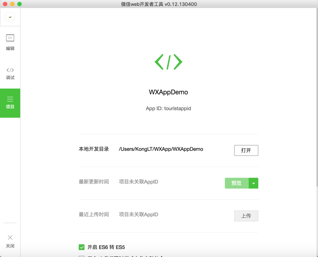The image size is (318, 257).
Task: Maximize the window with the green button
Action: (x=19, y=4)
